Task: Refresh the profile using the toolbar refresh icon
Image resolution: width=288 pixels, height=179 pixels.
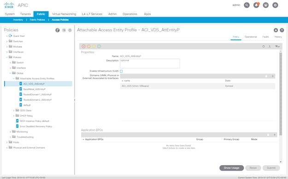Action: coord(264,47)
